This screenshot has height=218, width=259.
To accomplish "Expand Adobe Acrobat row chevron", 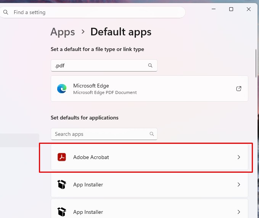I will (239, 157).
